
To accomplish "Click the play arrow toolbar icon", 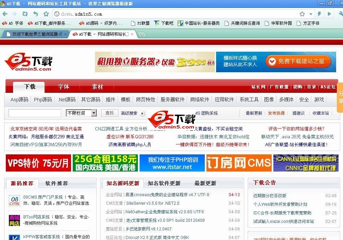I will (329, 14).
